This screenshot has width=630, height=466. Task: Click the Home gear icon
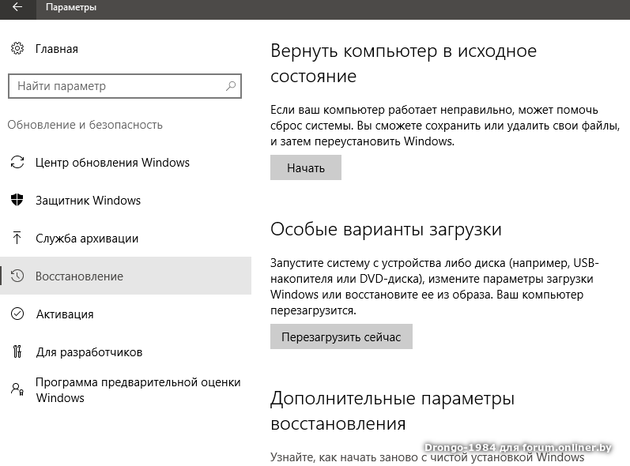point(17,49)
